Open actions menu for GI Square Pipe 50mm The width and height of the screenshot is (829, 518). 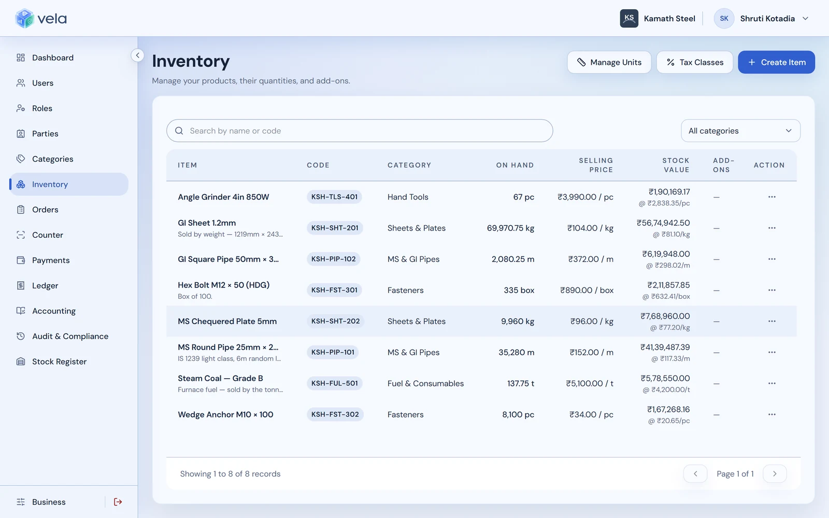pyautogui.click(x=771, y=259)
